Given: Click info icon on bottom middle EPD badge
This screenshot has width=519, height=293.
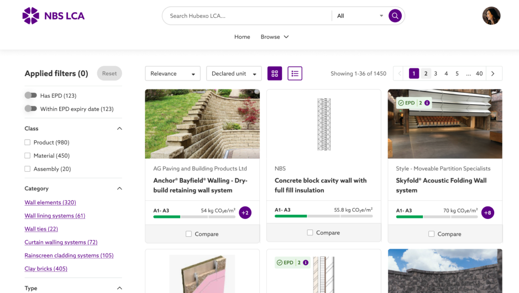Looking at the screenshot, I should [x=306, y=263].
